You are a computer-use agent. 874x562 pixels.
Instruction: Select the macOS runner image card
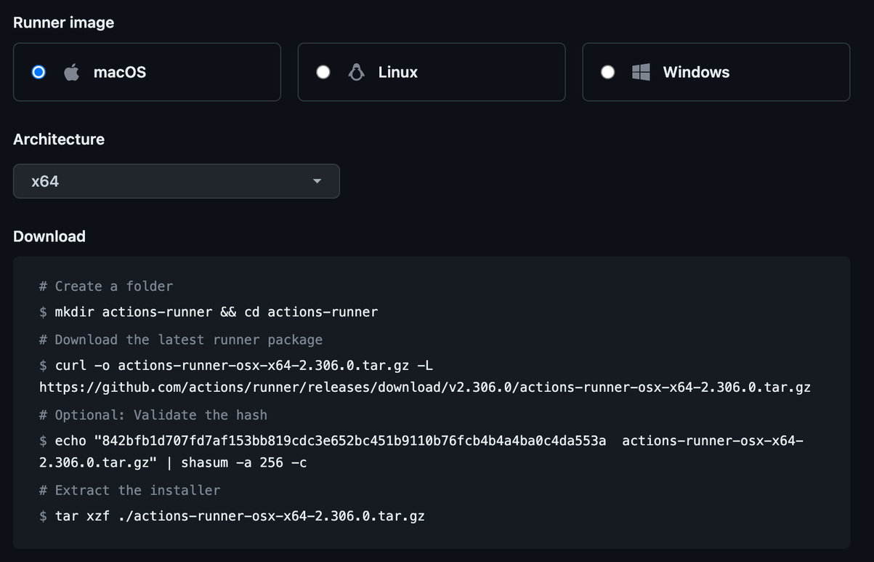coord(147,71)
